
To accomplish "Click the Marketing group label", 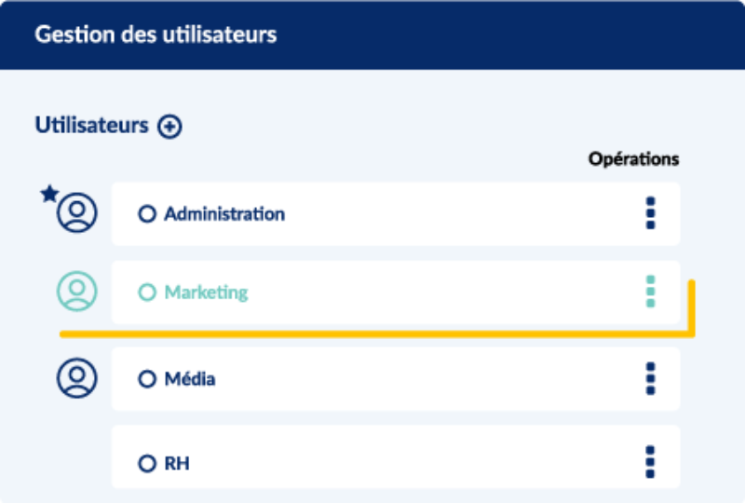I will [x=206, y=292].
